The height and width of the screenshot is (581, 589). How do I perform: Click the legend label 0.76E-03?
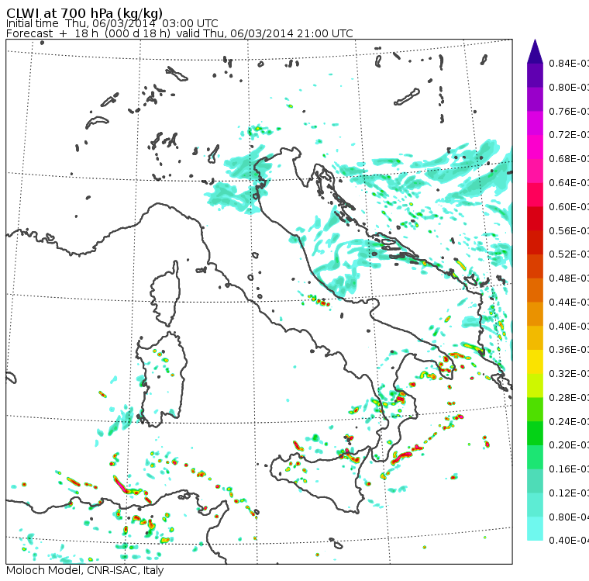click(x=569, y=111)
